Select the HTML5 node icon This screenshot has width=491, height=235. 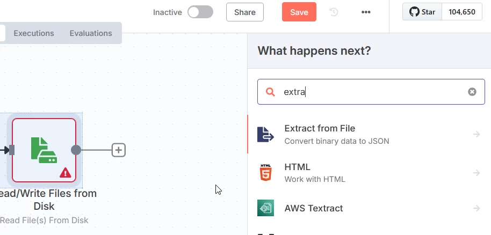coord(266,173)
